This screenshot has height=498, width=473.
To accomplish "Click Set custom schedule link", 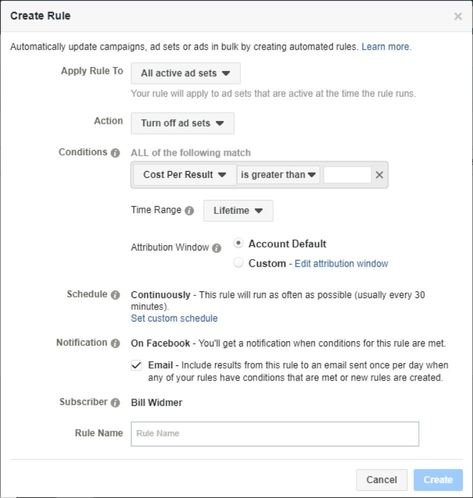I will tap(174, 318).
